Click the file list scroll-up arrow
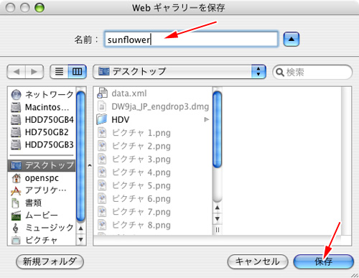This screenshot has width=359, height=278. click(217, 208)
